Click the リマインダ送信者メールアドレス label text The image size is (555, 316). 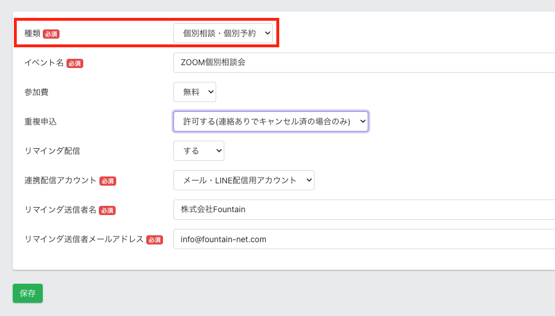(x=84, y=239)
